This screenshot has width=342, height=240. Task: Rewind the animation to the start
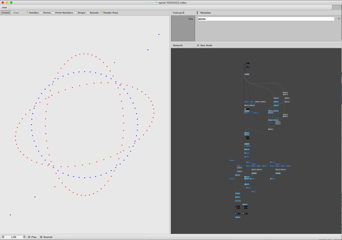point(46,237)
